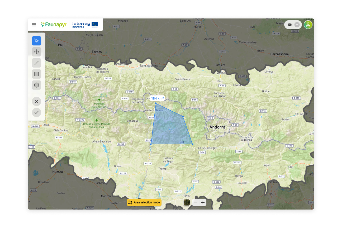The width and height of the screenshot is (342, 228).
Task: Zoom in the map with plus
Action: (203, 202)
